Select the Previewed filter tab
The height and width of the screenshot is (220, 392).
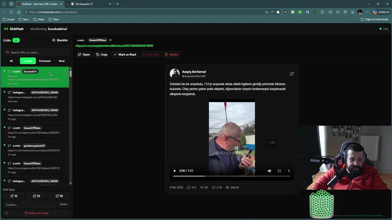coord(45,61)
